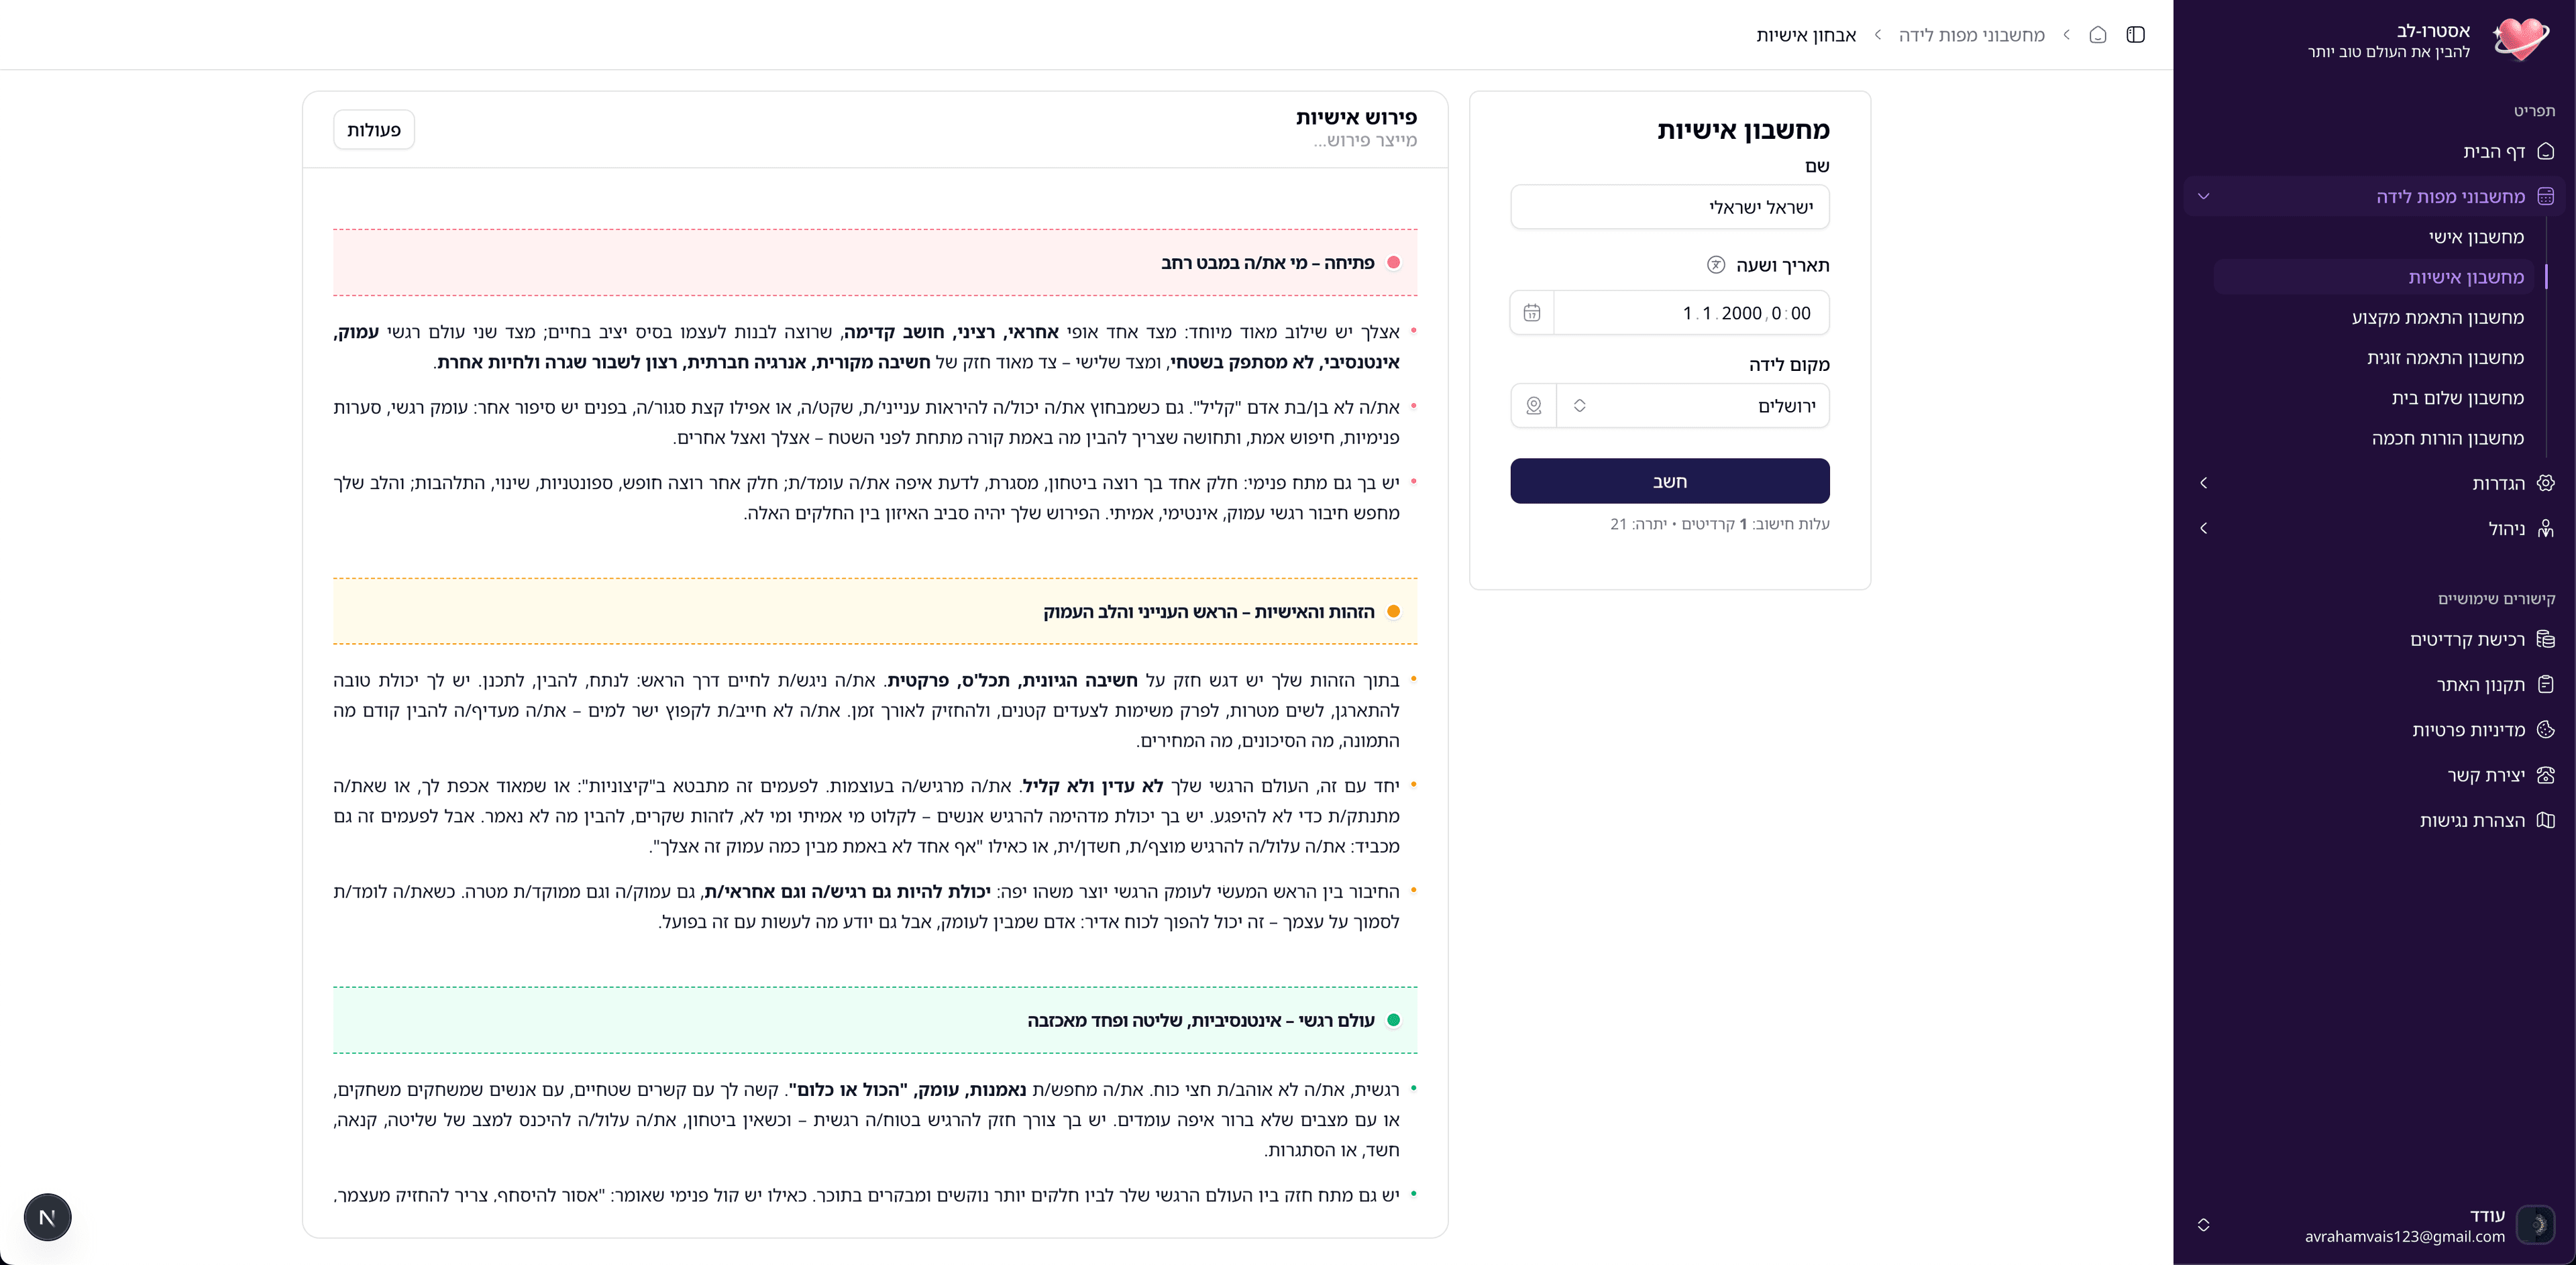The width and height of the screenshot is (2576, 1265).
Task: Click the map pin location icon
Action: 1533,406
